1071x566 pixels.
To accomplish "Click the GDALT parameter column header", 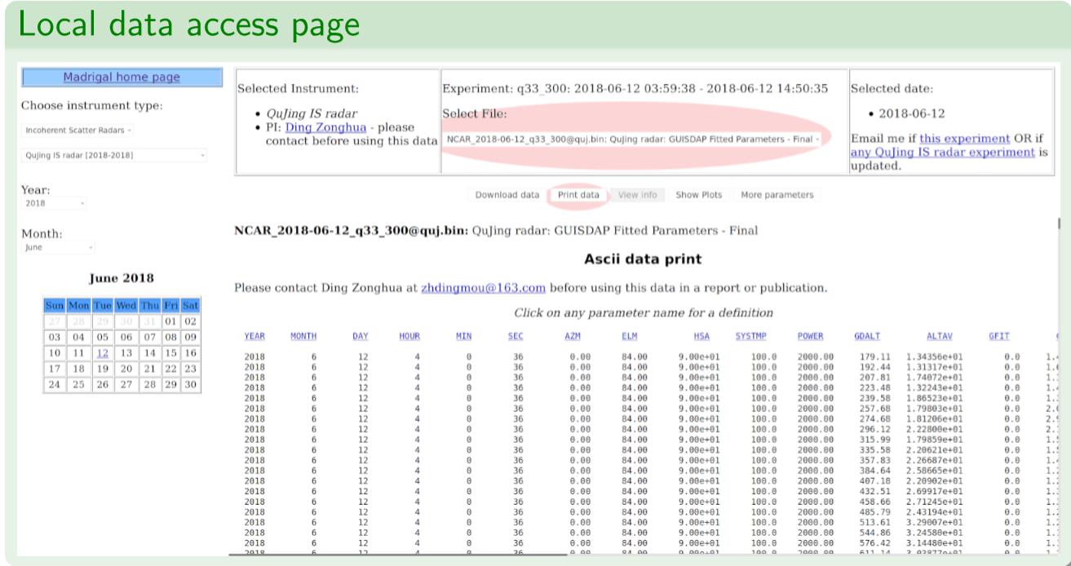I will [867, 336].
